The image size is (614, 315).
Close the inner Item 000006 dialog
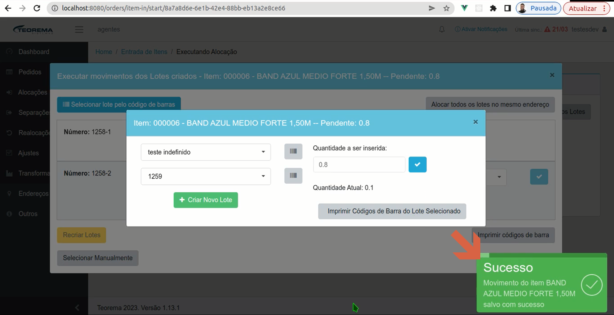click(x=476, y=122)
